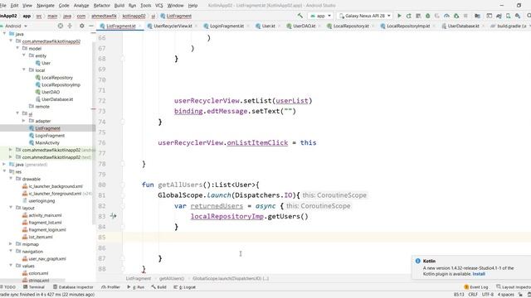Select fragment_list.xml in layout folder

pyautogui.click(x=45, y=223)
